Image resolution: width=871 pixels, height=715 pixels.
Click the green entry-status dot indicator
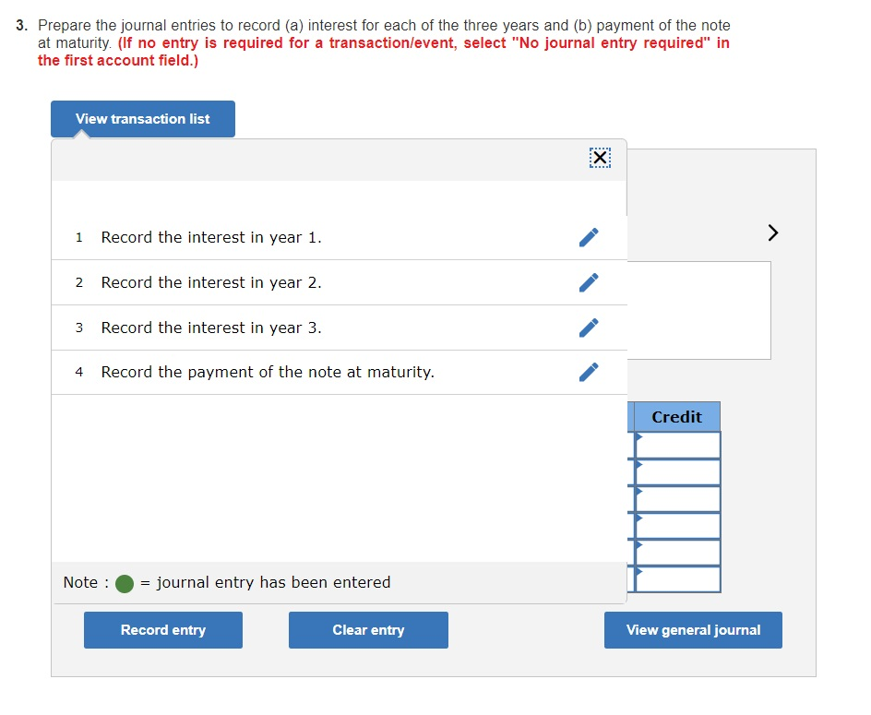[x=125, y=582]
